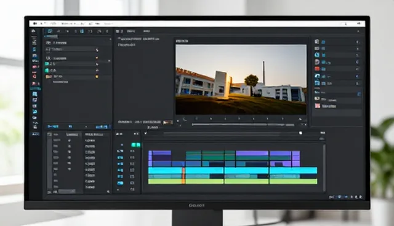
Task: Toggle the green switch above the track headers
Action: [135, 144]
